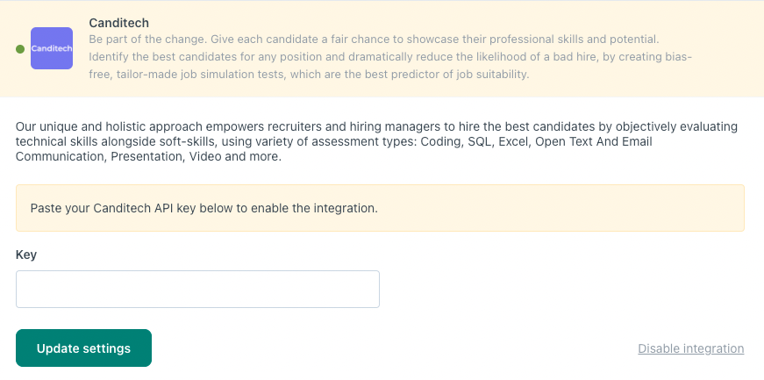Click the purple Canditech logo icon

click(x=52, y=48)
